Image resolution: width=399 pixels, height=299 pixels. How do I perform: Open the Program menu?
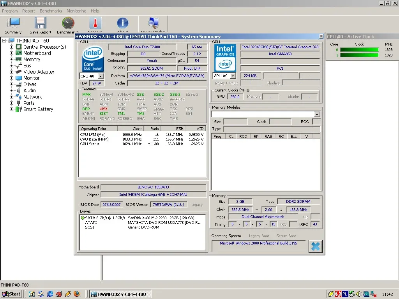[x=10, y=11]
